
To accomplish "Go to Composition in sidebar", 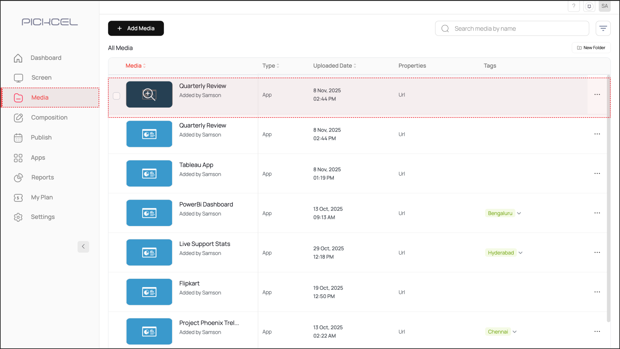I will click(x=49, y=118).
